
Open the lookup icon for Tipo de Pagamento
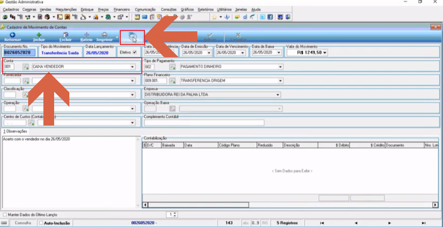173,67
